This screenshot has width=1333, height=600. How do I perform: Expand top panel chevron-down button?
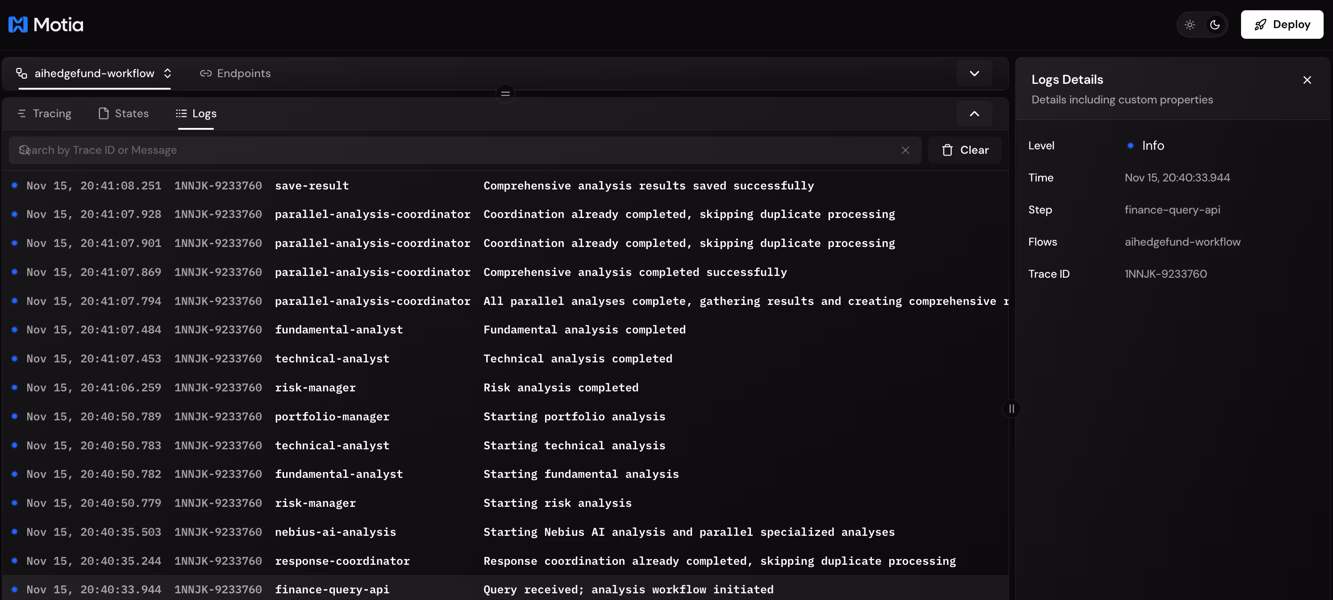coord(974,74)
